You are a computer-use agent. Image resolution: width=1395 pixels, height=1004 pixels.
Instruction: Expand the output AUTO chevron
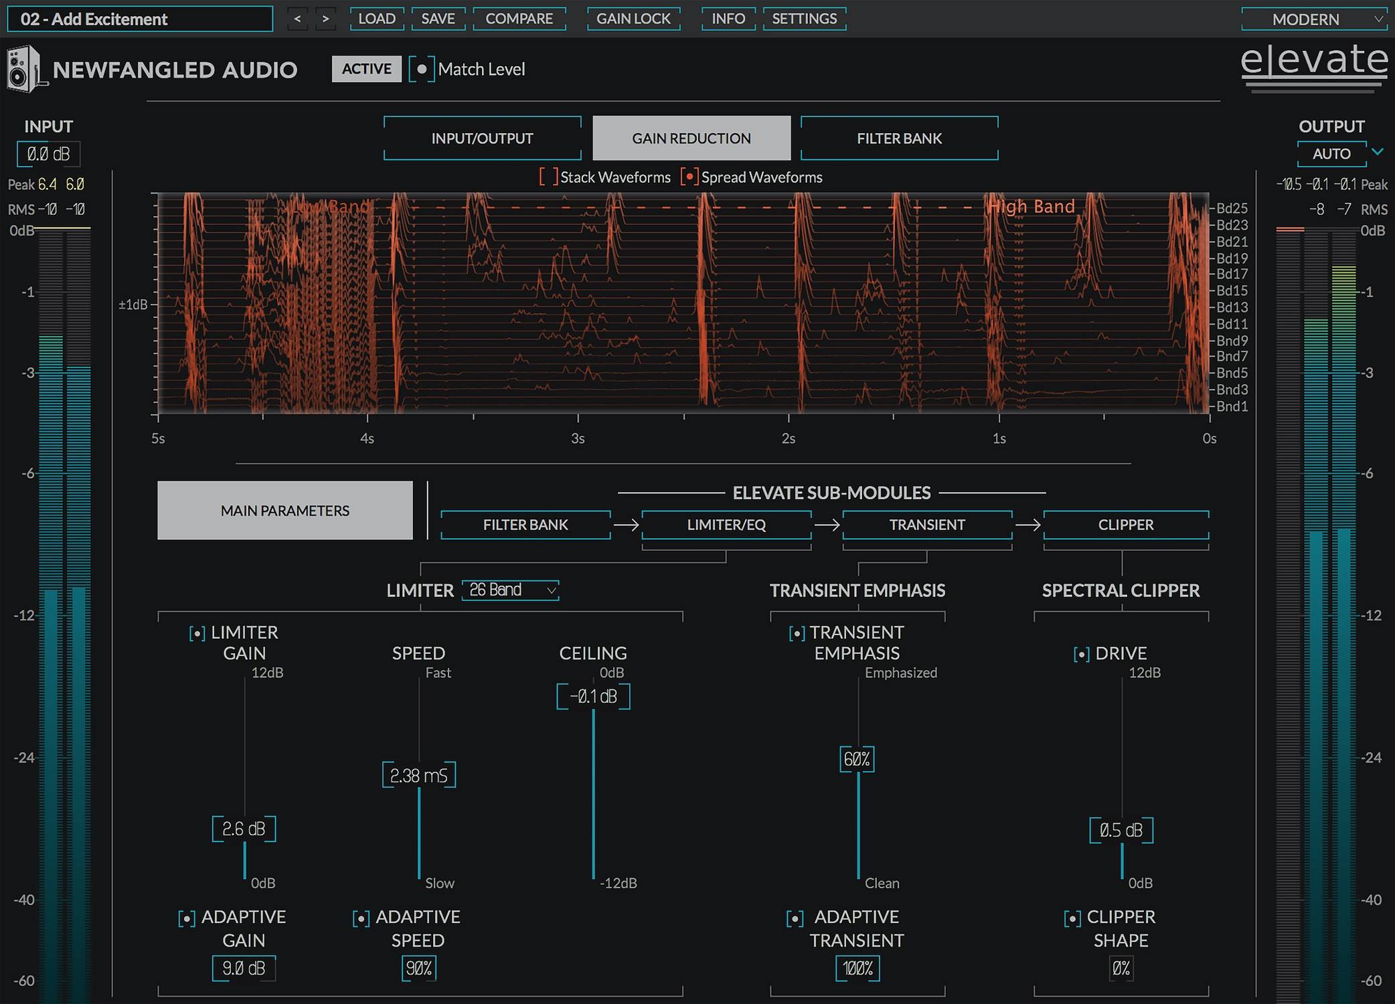[x=1378, y=152]
